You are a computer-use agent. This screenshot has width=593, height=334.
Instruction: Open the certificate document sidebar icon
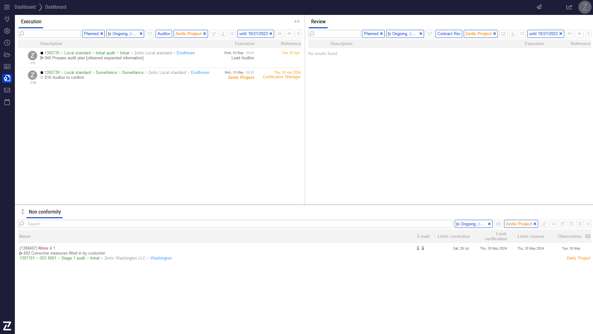point(7,78)
